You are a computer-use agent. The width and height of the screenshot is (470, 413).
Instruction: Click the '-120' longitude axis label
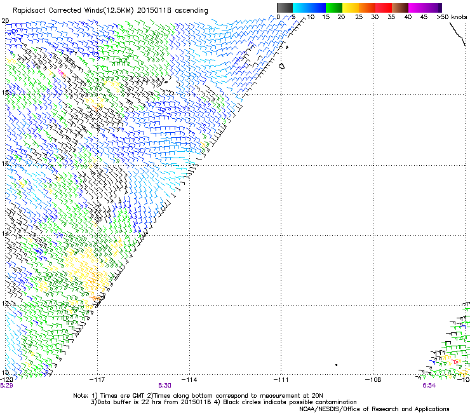click(x=6, y=380)
